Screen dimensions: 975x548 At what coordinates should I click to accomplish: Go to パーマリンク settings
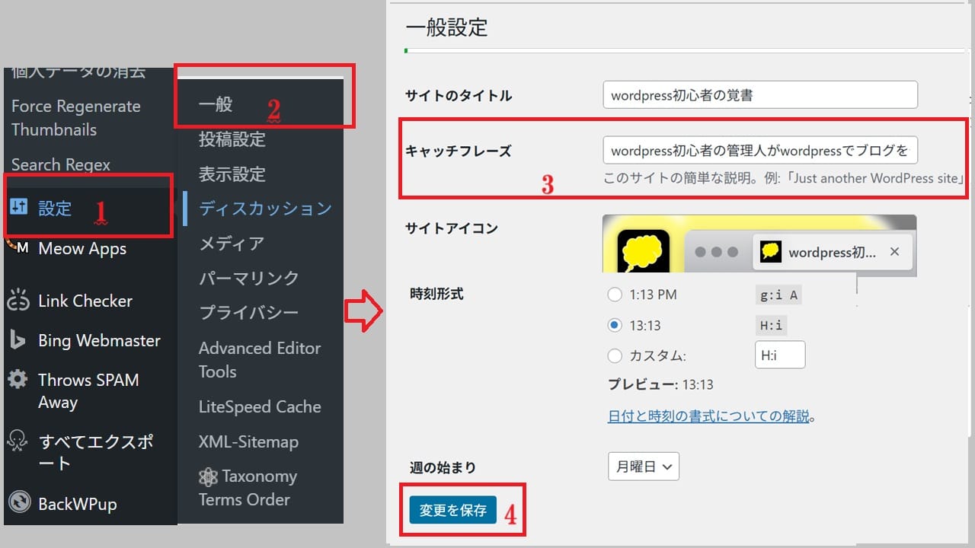click(249, 278)
